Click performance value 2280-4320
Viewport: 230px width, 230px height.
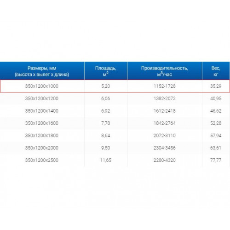(165, 160)
